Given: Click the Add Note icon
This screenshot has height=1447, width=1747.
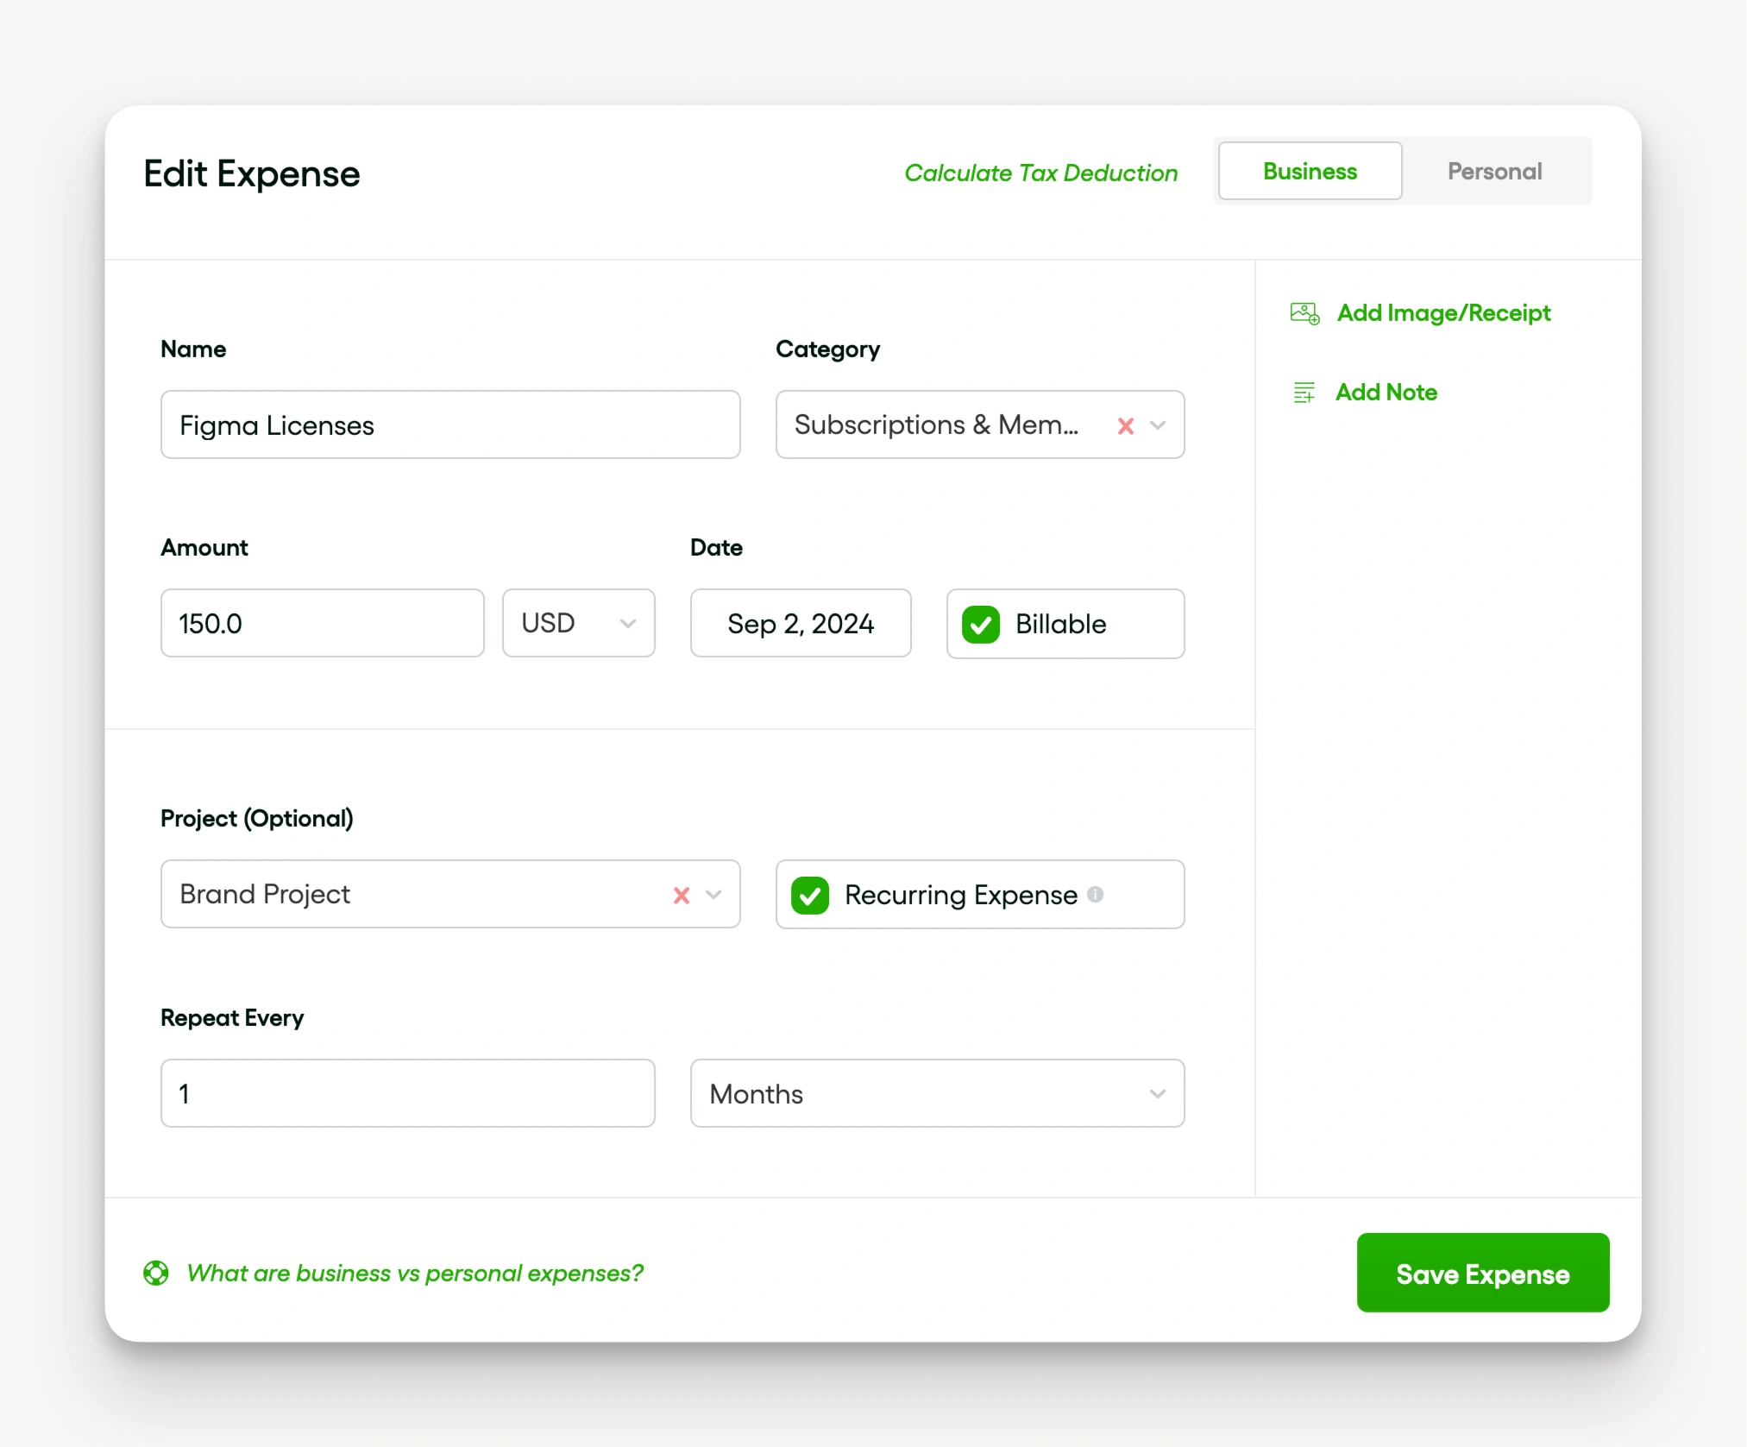Looking at the screenshot, I should pos(1304,393).
